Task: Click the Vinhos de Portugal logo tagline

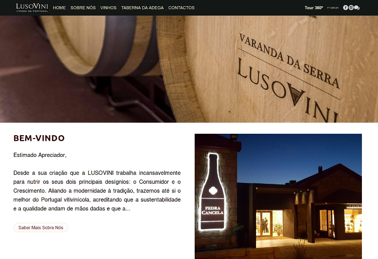Action: coord(32,11)
